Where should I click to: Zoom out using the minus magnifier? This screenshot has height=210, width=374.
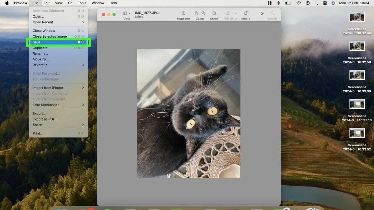[196, 13]
